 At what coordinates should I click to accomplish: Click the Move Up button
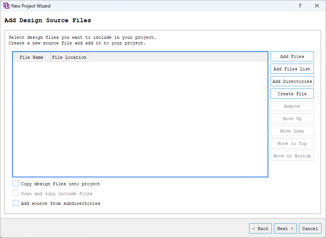292,118
